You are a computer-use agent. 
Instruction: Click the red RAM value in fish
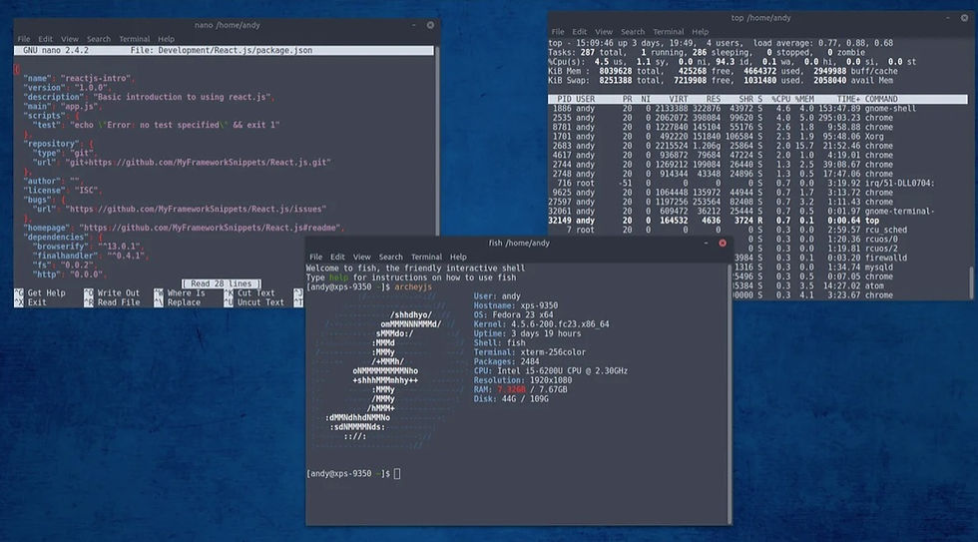click(x=511, y=389)
